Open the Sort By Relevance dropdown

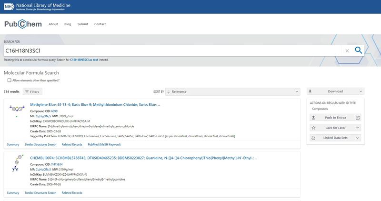click(x=233, y=91)
